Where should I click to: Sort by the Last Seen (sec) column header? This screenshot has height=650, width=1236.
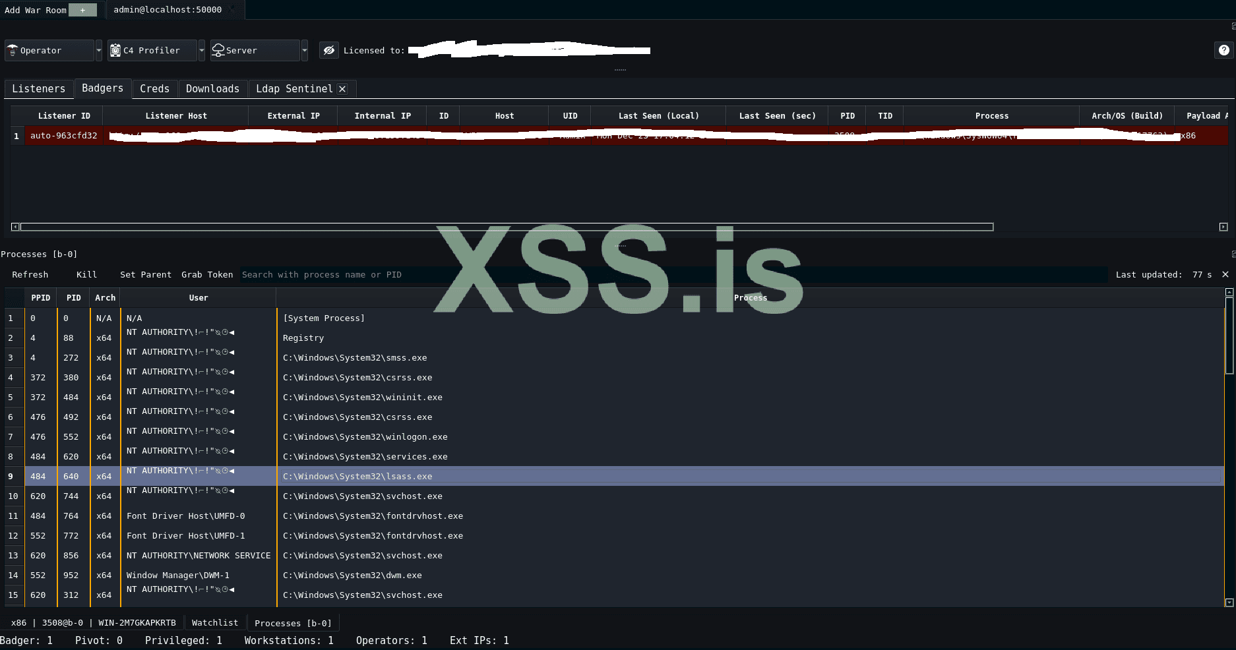click(777, 115)
